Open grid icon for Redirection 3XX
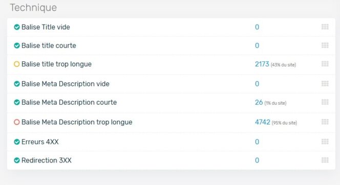This screenshot has height=185, width=340. (325, 160)
